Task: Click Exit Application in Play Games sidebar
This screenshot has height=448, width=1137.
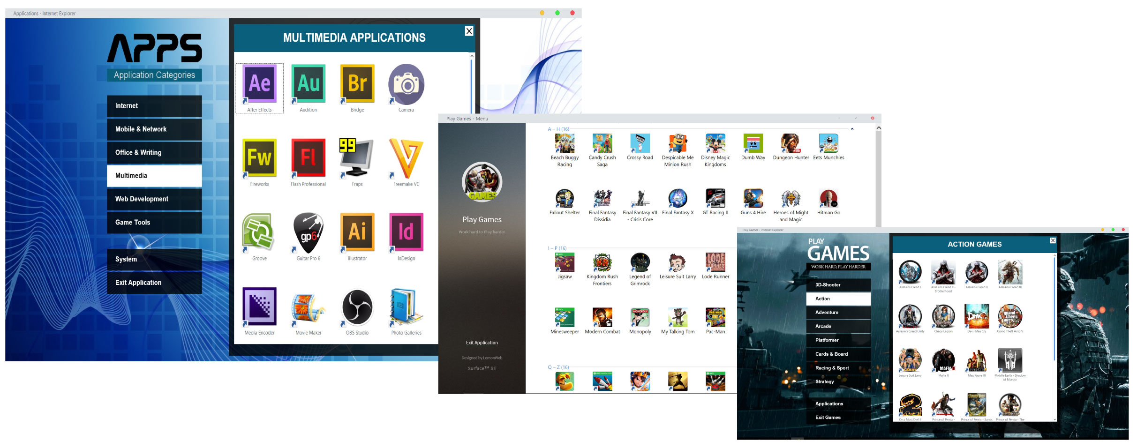Action: tap(482, 343)
